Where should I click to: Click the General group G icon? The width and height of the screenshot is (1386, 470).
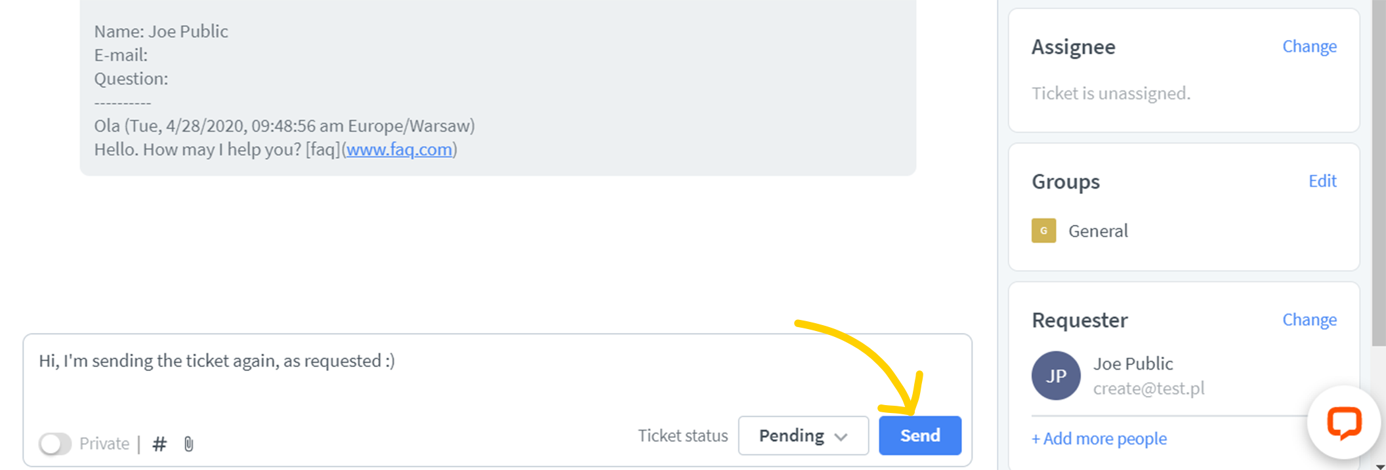[1043, 231]
